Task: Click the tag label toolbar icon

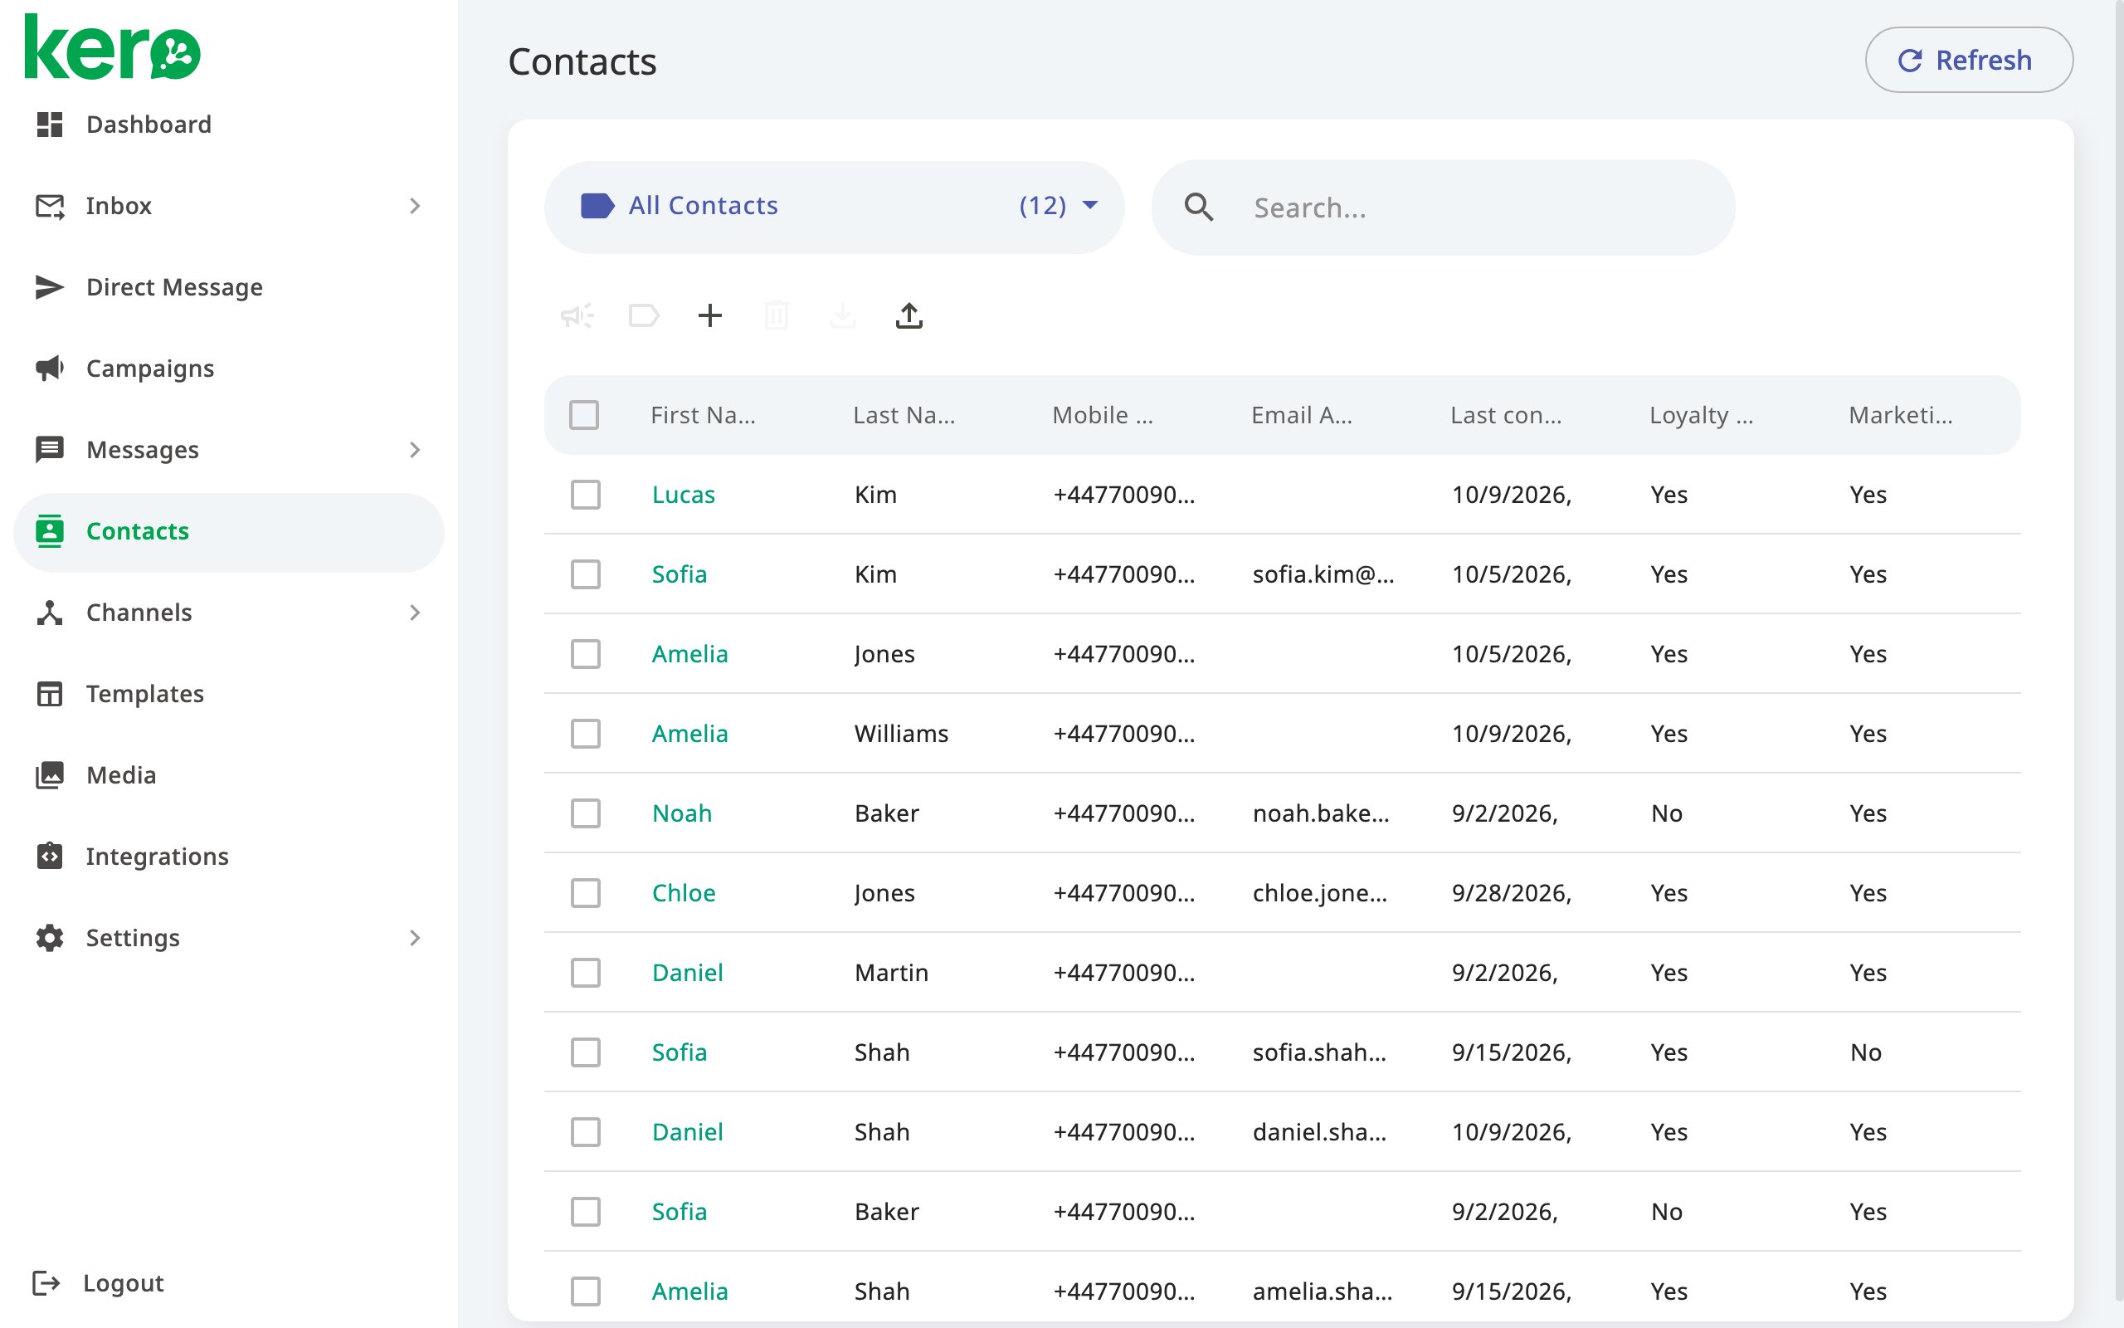Action: [x=644, y=315]
